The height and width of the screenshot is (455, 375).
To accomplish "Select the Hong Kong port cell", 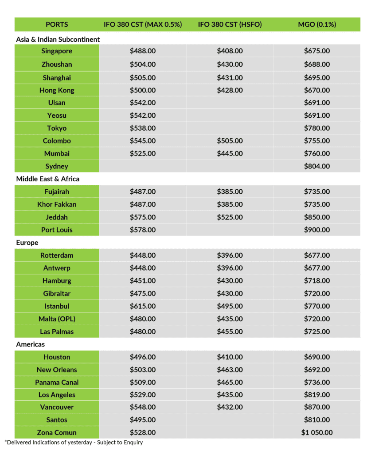I will click(57, 90).
